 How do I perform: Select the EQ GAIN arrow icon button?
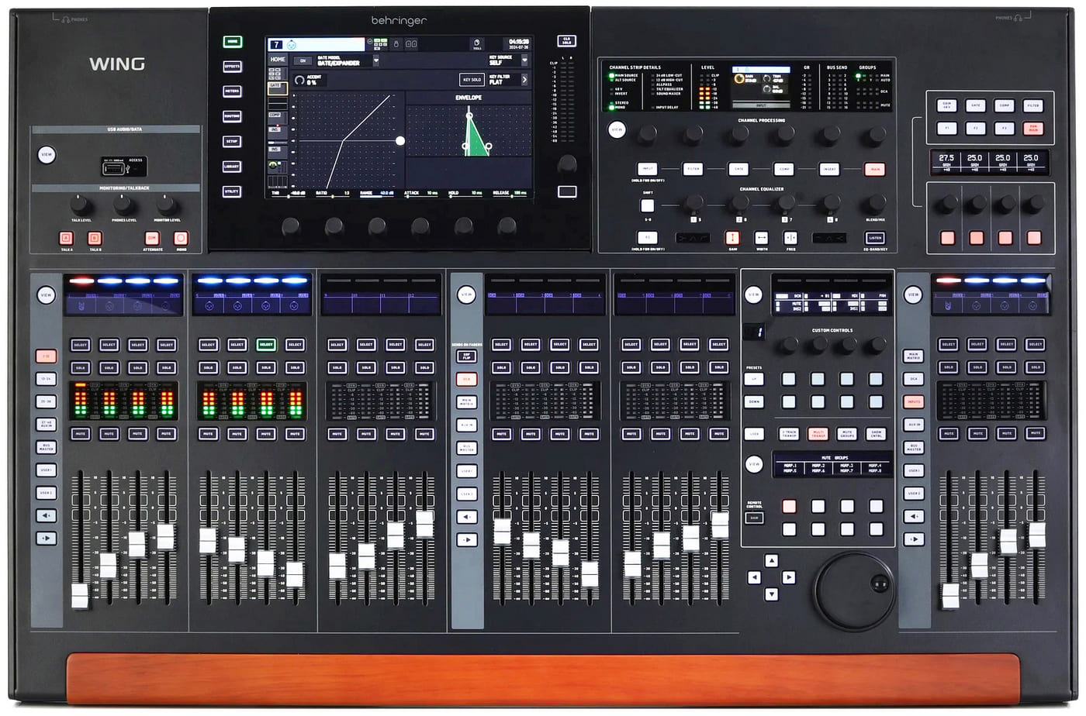pyautogui.click(x=731, y=238)
